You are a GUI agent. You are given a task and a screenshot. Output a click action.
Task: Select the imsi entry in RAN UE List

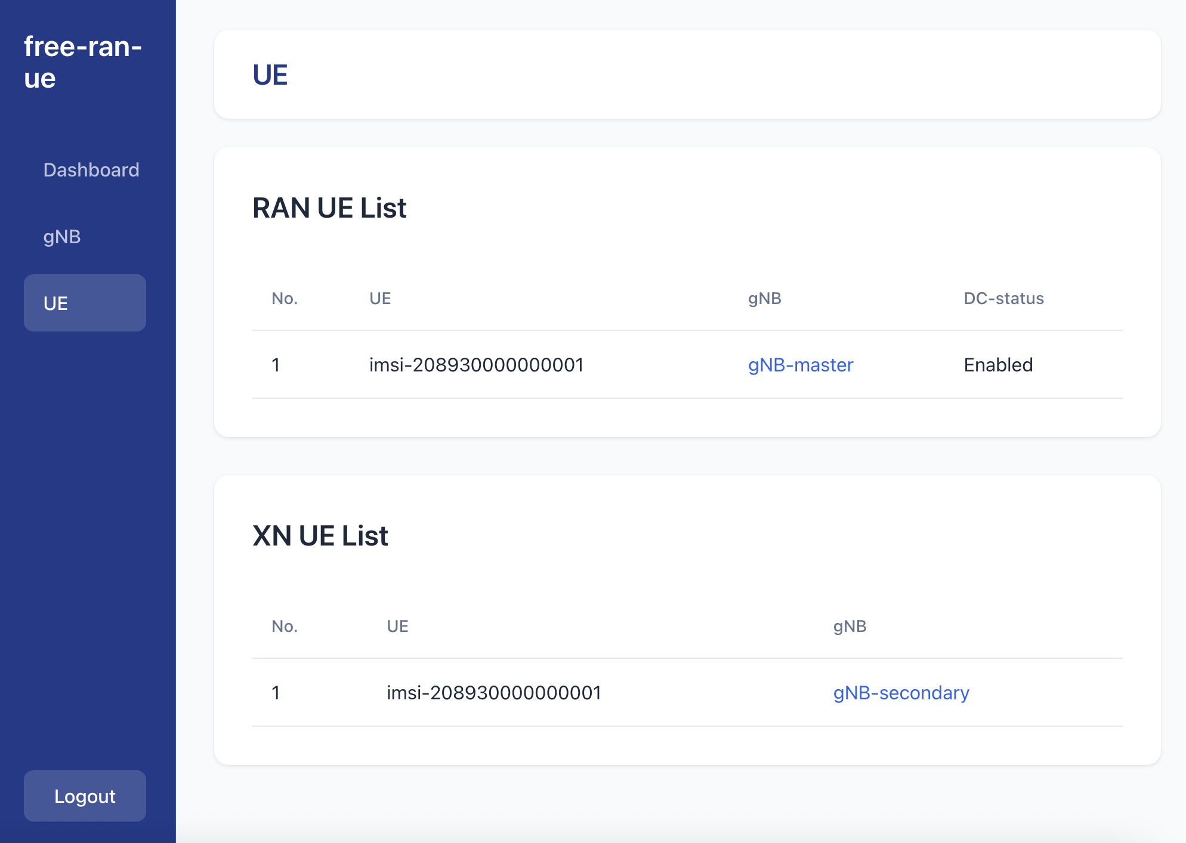coord(476,365)
